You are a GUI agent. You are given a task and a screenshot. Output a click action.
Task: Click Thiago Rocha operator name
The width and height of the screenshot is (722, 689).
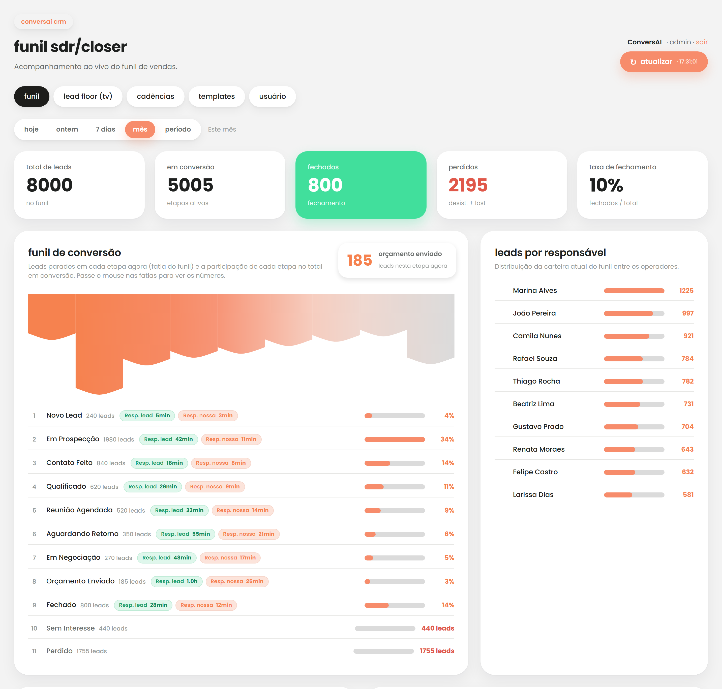(536, 381)
